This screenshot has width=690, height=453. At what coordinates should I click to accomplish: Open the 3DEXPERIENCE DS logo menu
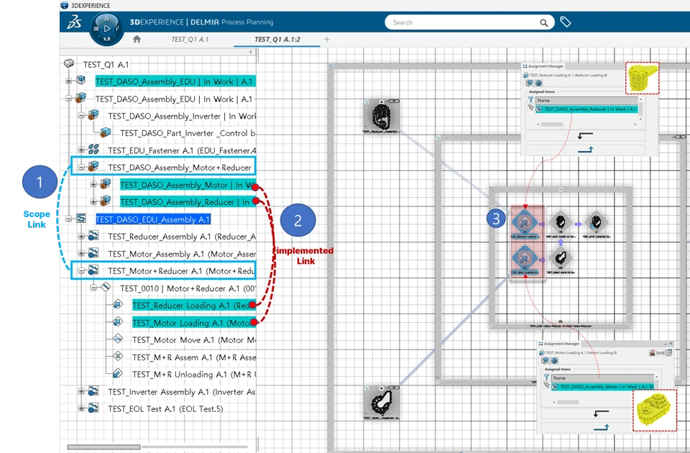(x=74, y=22)
